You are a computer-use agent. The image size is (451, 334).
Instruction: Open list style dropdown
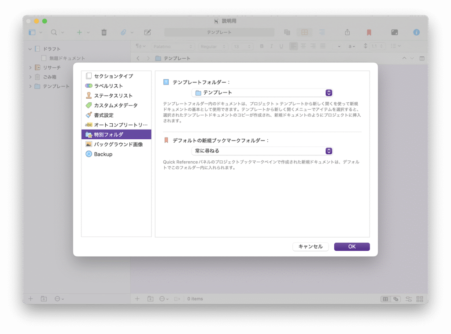click(396, 46)
